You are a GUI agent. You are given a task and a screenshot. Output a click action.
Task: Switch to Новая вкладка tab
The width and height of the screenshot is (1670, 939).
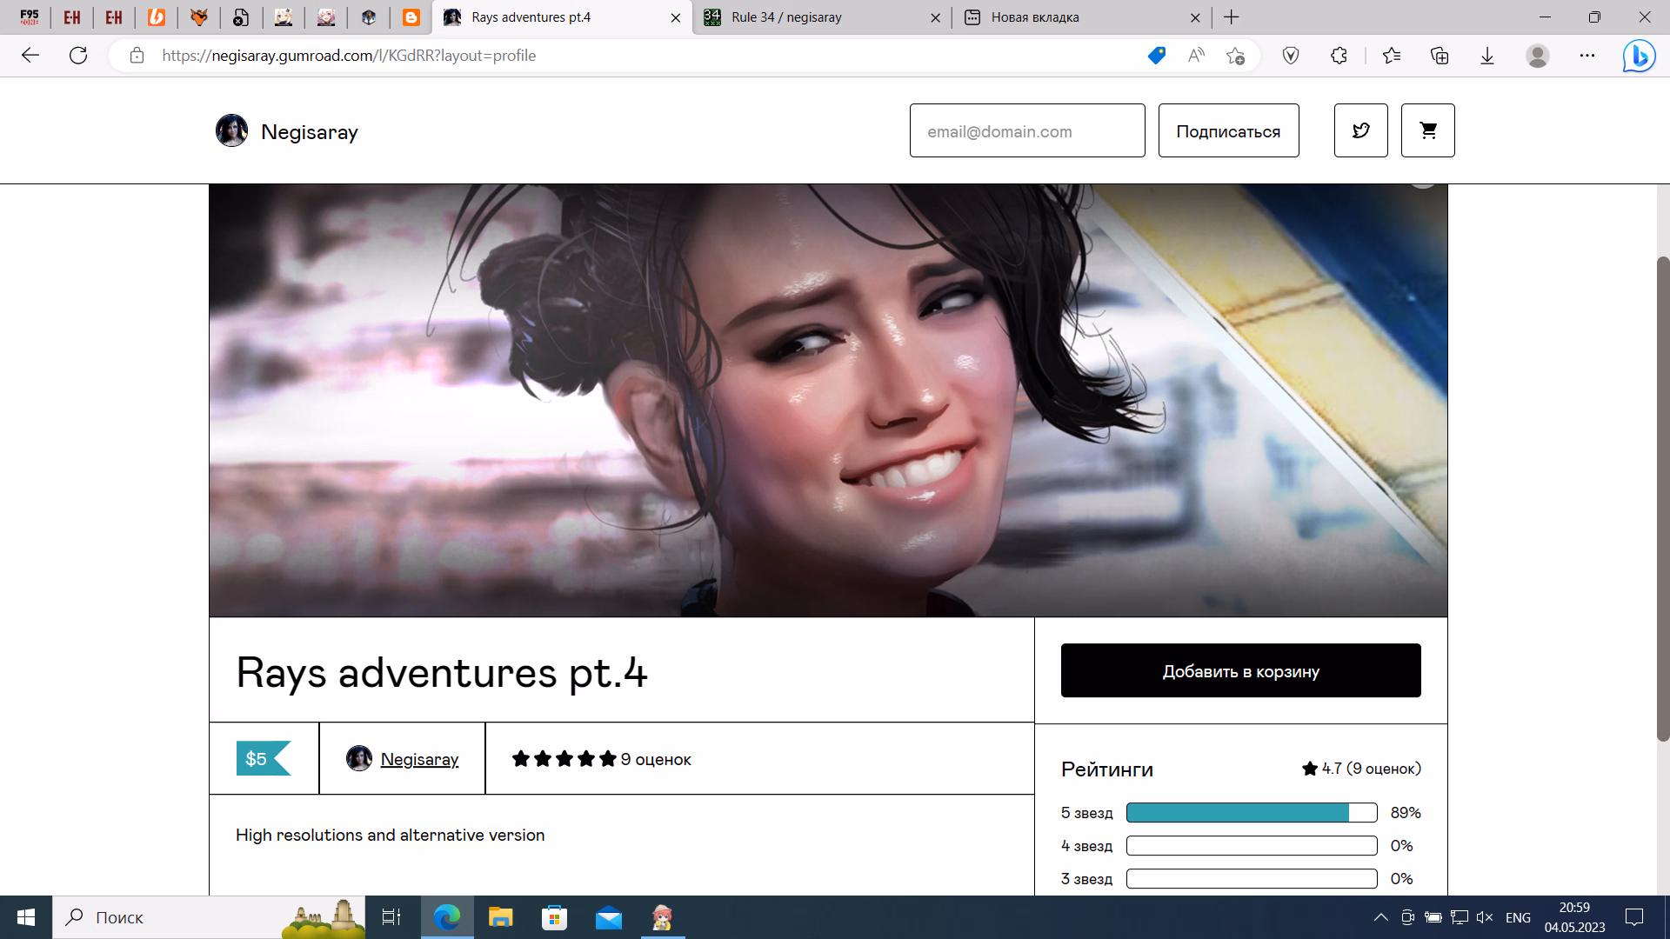pos(1079,17)
